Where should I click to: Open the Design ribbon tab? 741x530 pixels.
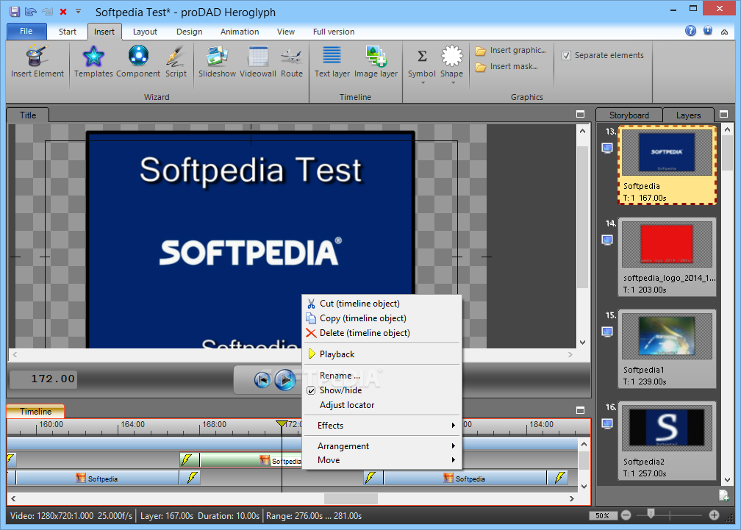coord(189,32)
